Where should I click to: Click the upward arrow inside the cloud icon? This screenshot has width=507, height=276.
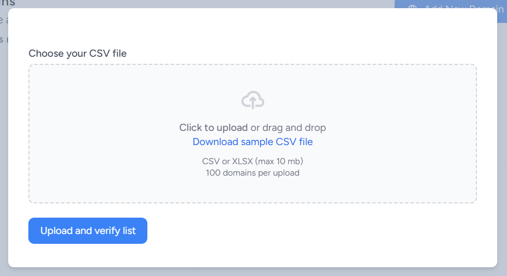click(x=253, y=103)
